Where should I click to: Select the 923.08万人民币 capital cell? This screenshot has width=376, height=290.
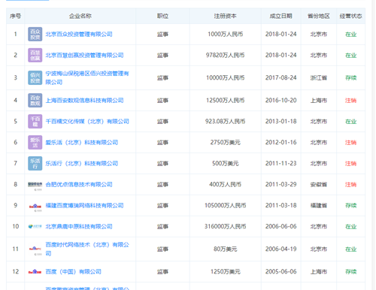point(225,122)
